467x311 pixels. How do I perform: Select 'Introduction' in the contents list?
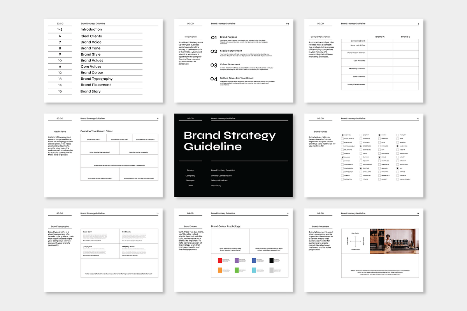[91, 30]
